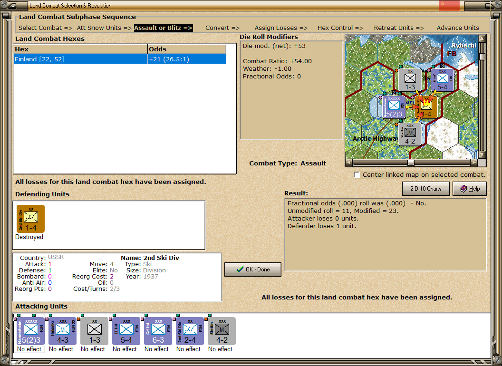Click the Odds column header
Screen dimensions: 502x366
tap(187, 49)
